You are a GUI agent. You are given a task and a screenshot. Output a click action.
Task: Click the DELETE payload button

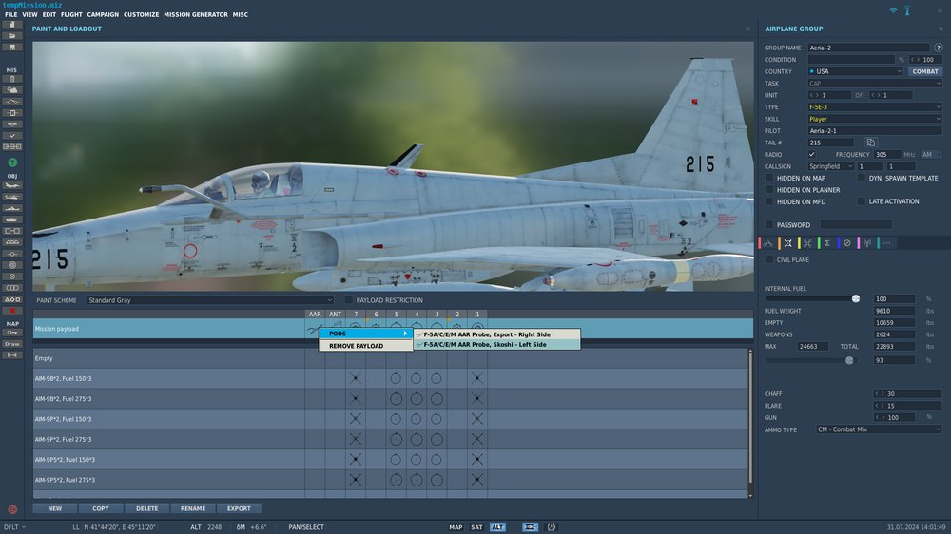tap(146, 508)
